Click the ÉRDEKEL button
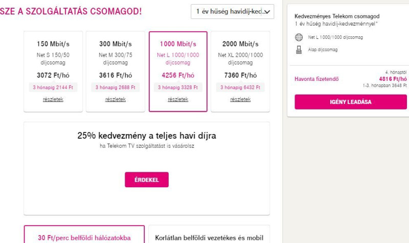 147,180
